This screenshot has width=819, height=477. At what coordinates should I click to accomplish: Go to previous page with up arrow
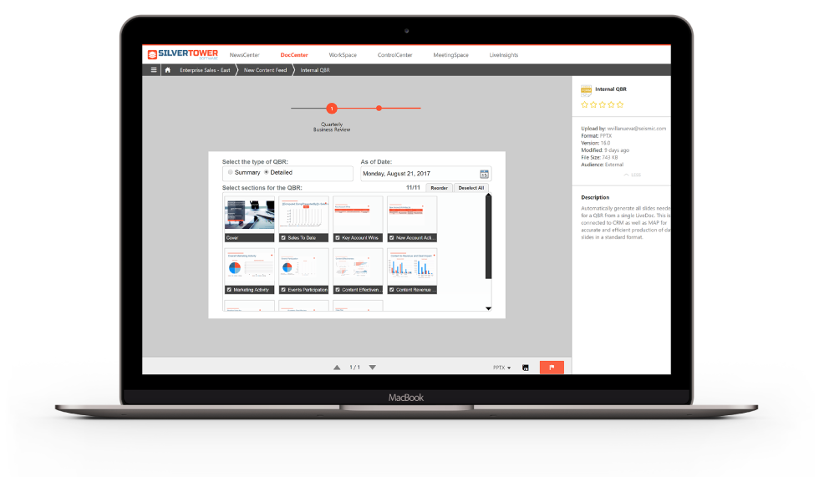(337, 368)
